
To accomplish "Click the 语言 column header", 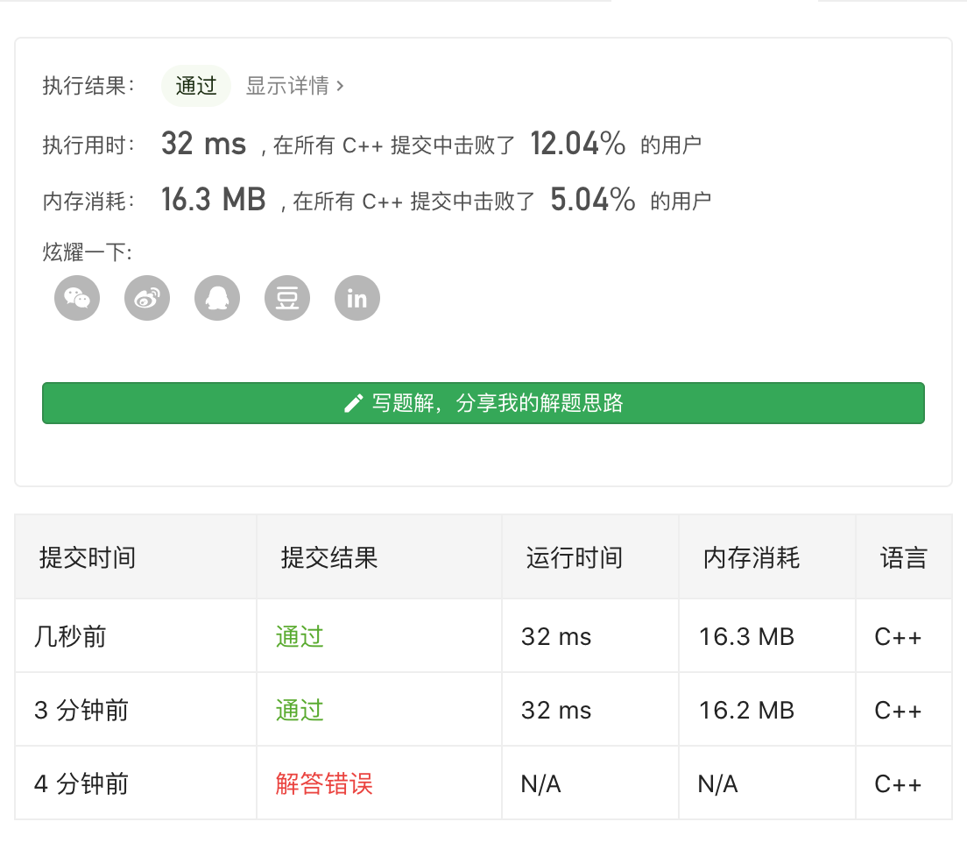I will coord(904,557).
